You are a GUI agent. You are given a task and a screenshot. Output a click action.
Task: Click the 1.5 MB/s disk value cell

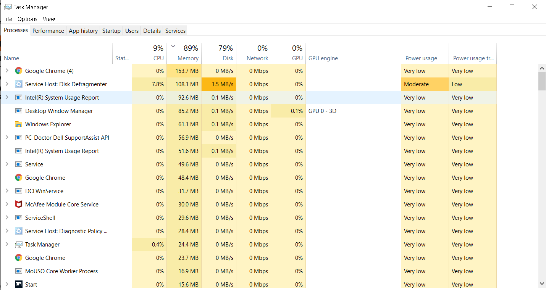click(219, 84)
